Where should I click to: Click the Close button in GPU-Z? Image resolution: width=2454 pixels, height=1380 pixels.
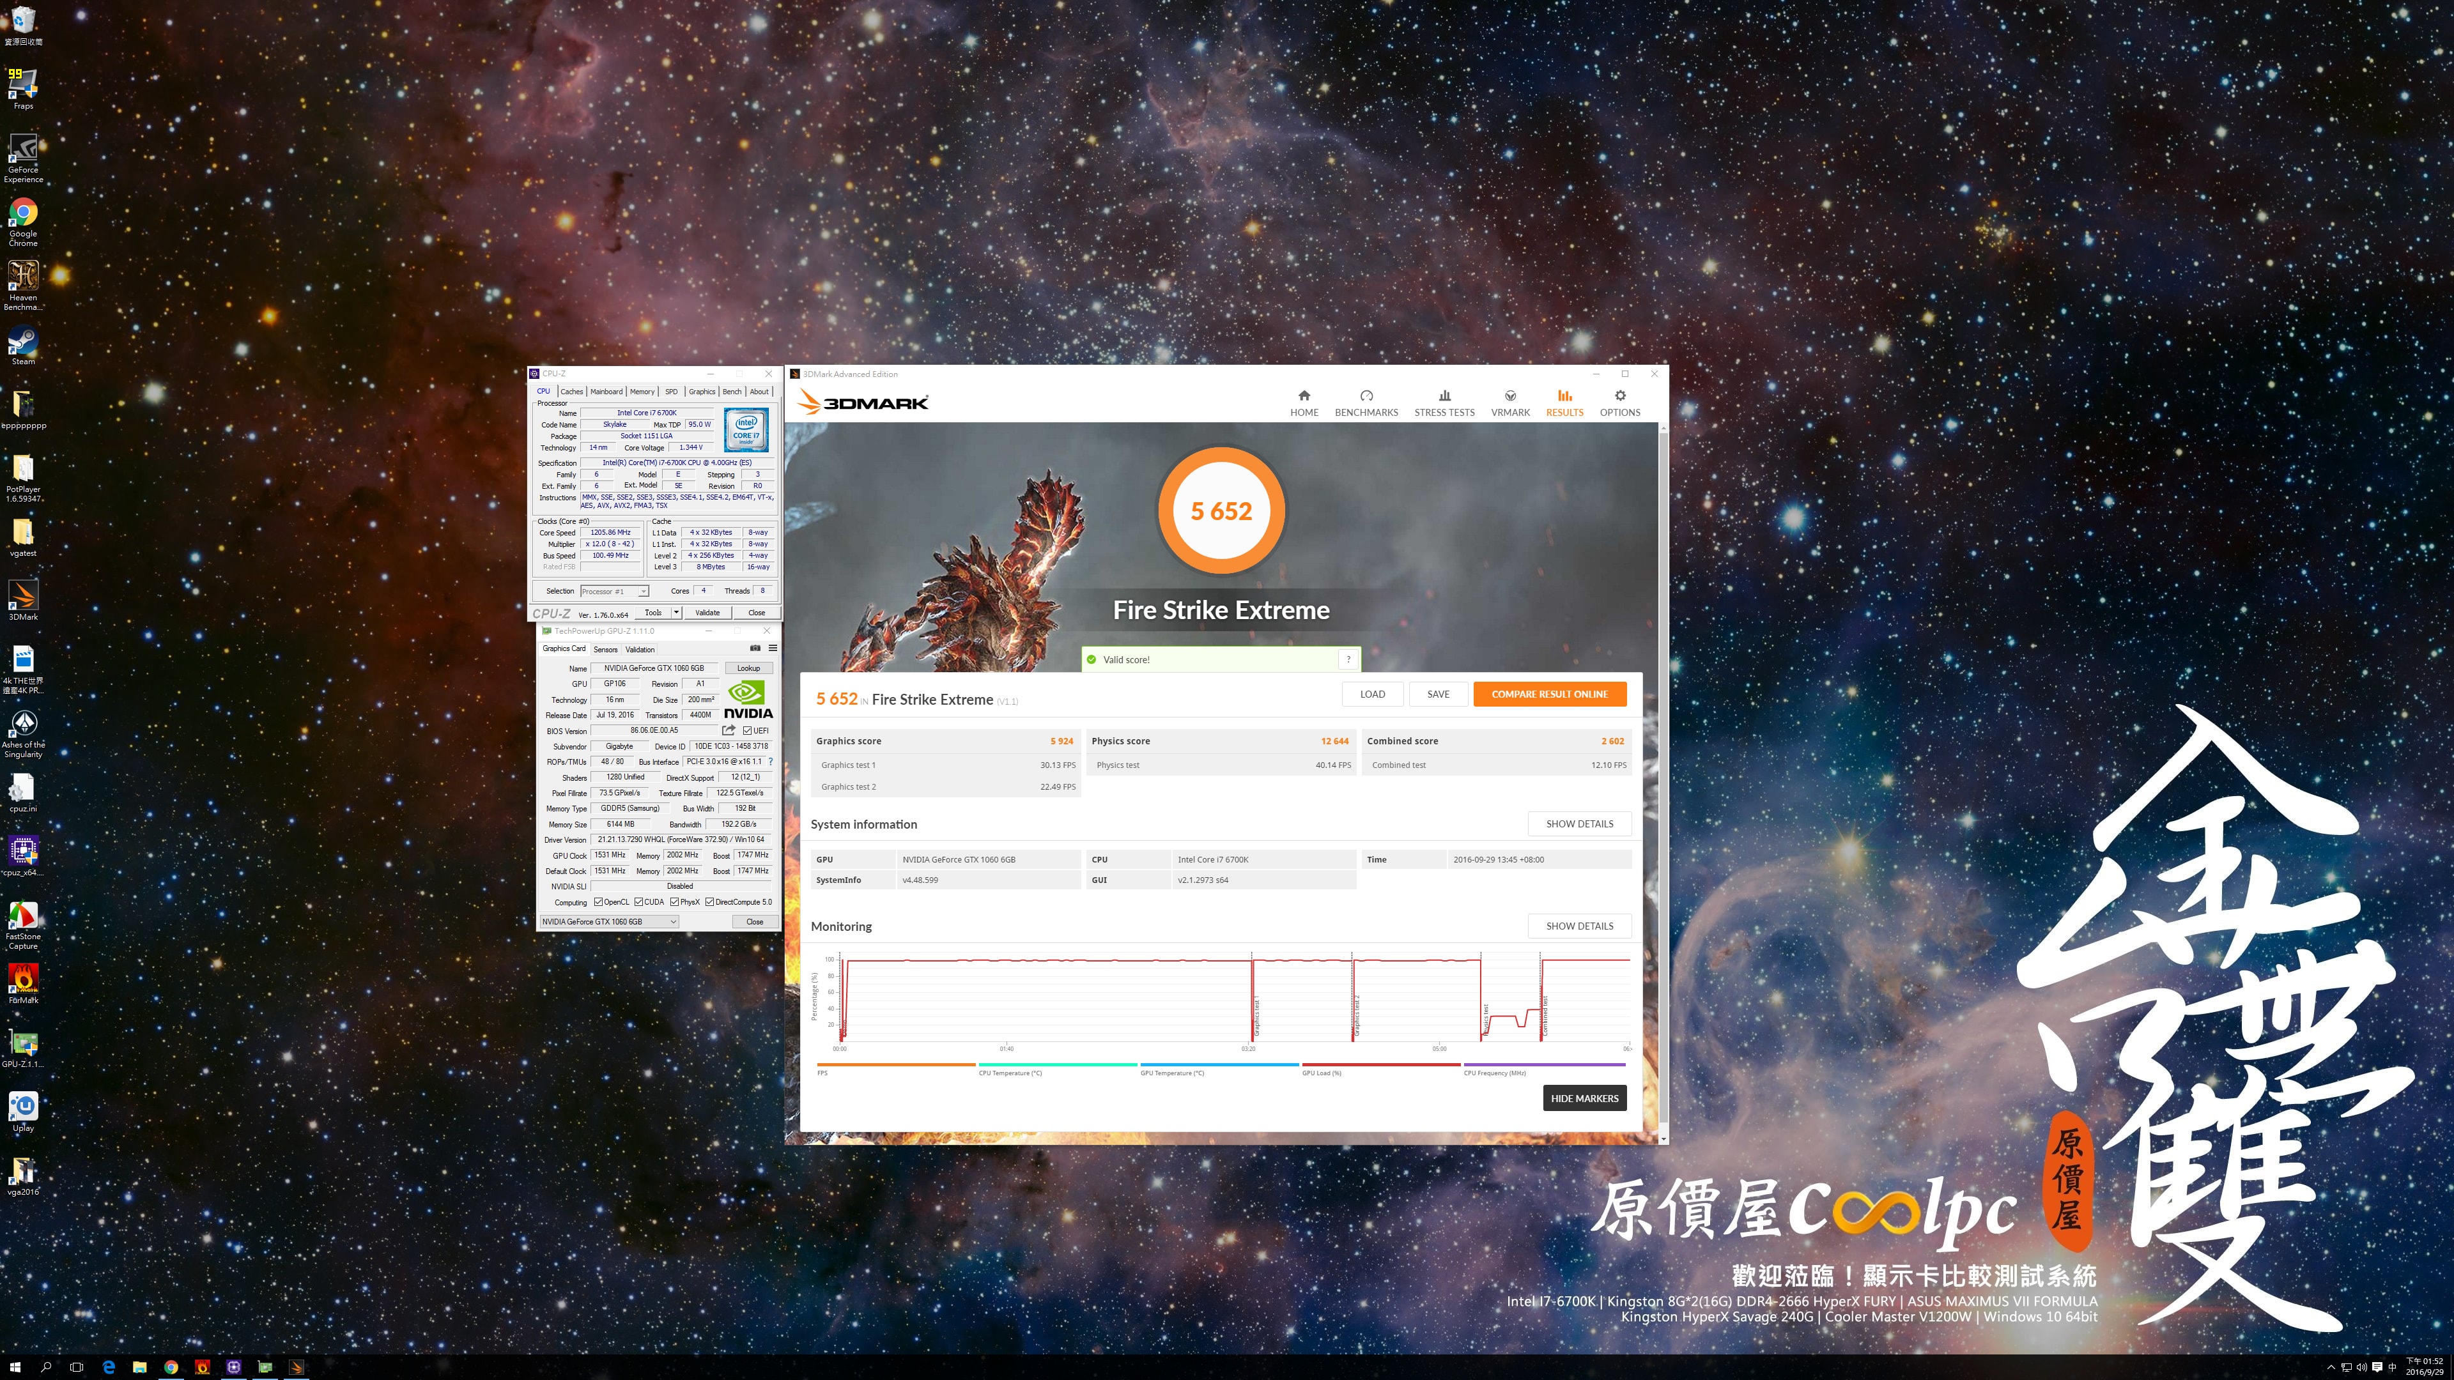755,922
